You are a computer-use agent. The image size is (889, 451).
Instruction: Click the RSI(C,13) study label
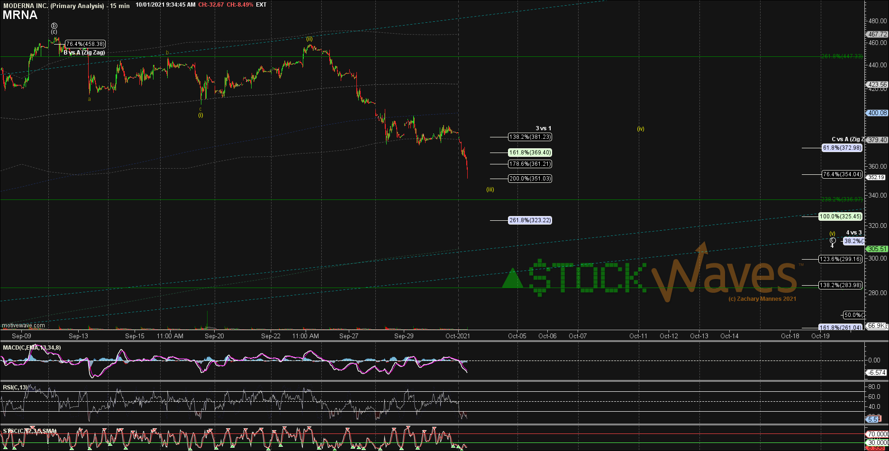pyautogui.click(x=16, y=387)
